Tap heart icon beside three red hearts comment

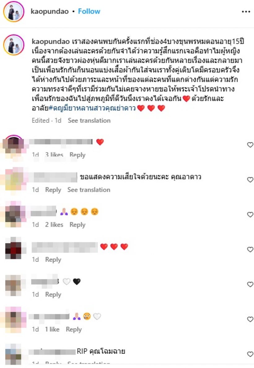(x=250, y=249)
